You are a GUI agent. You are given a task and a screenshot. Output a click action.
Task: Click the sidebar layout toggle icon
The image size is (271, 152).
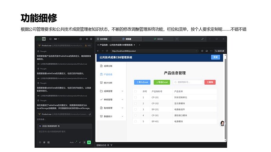coord(50,39)
